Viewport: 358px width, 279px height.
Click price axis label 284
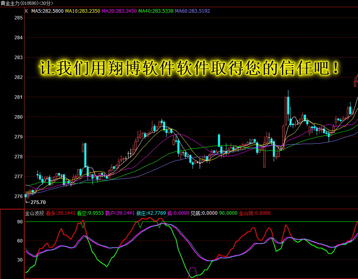click(x=18, y=38)
